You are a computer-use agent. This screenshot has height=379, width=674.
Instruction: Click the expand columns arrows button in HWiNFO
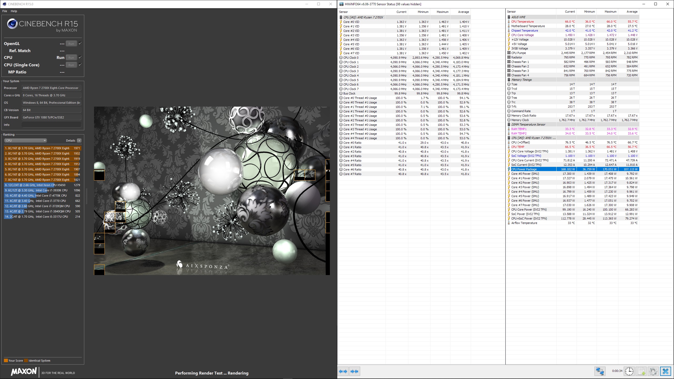coord(343,371)
